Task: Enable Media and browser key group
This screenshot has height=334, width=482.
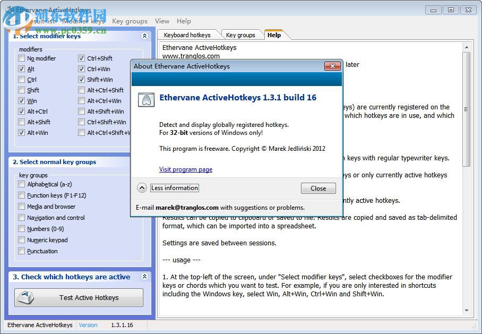Action: (x=22, y=207)
